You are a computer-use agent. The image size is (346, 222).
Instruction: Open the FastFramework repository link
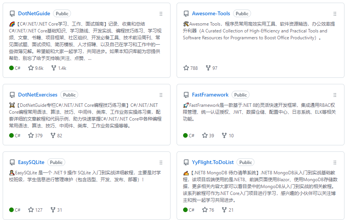[210, 95]
